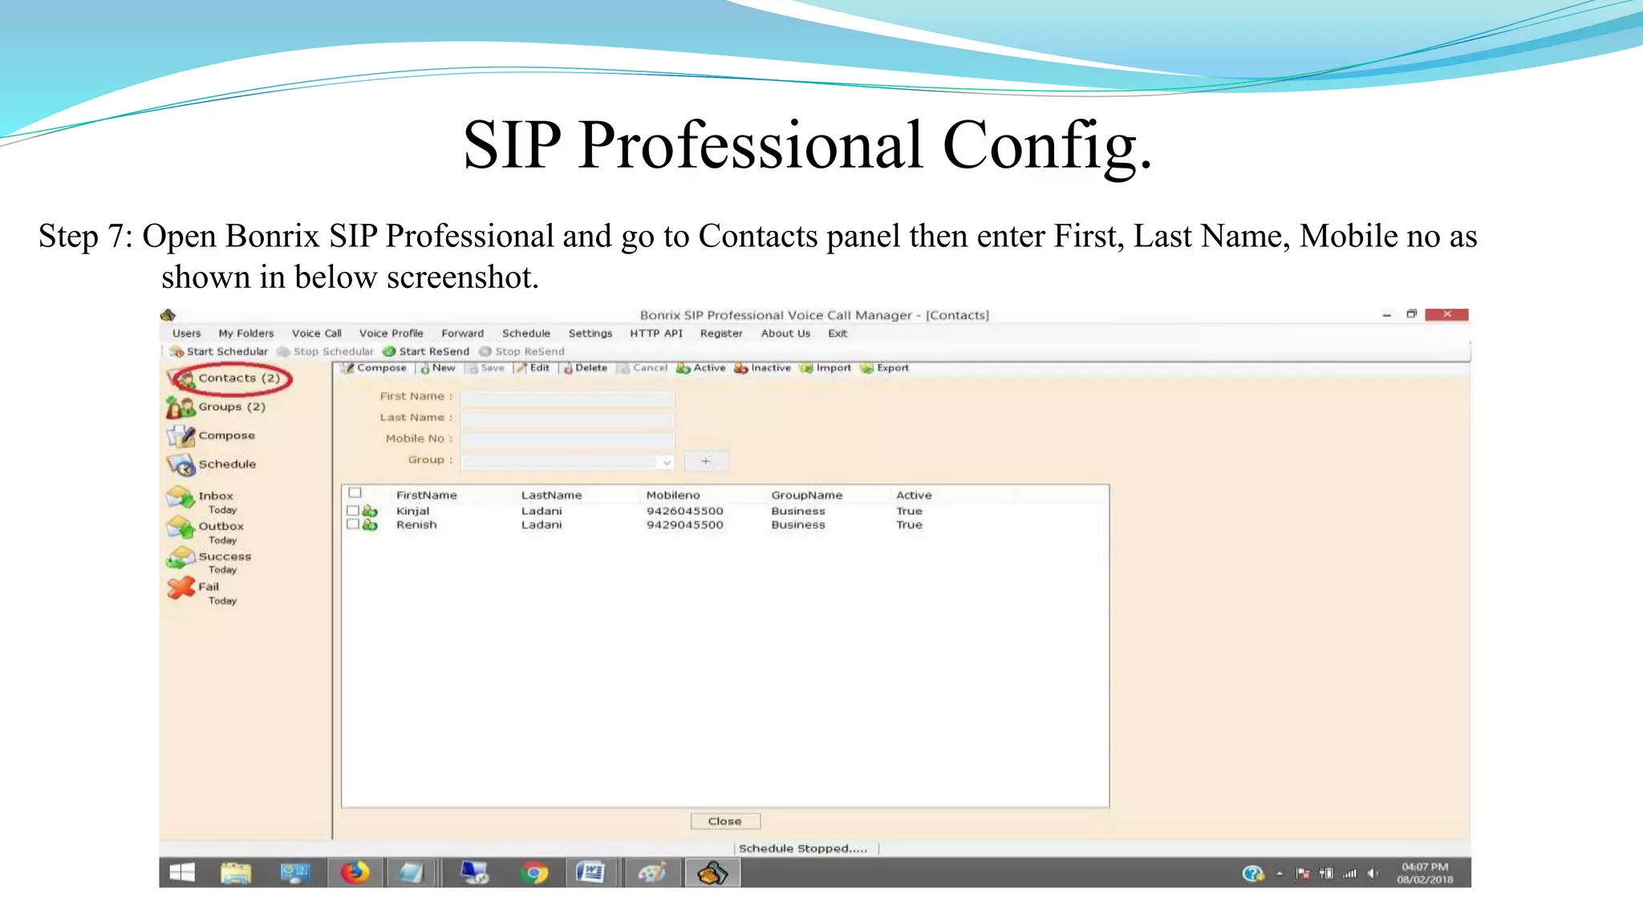
Task: Focus the Mobile No field
Action: pos(568,440)
